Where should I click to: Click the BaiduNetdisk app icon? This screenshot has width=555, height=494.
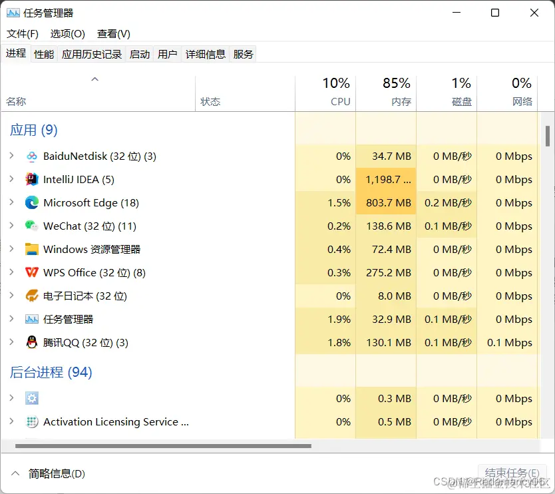31,156
